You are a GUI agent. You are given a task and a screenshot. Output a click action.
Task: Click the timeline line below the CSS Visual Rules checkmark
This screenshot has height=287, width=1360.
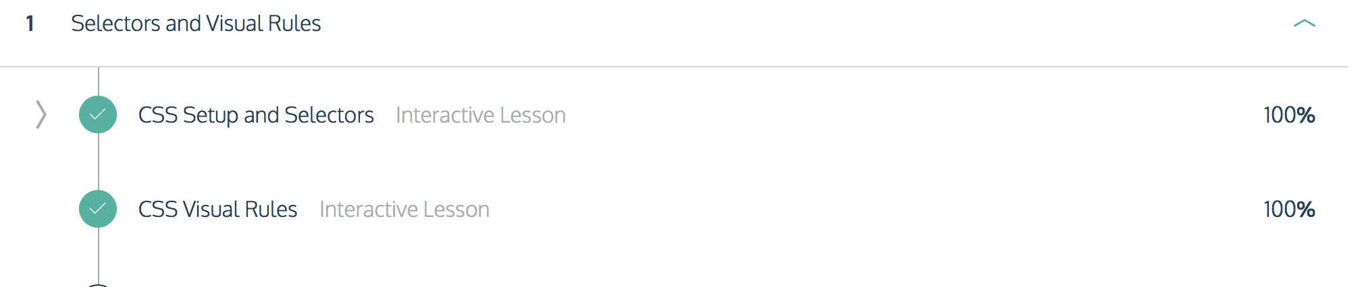pyautogui.click(x=99, y=255)
